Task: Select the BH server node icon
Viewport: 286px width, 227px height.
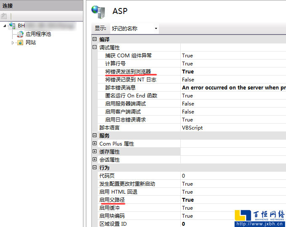Action: pos(12,26)
